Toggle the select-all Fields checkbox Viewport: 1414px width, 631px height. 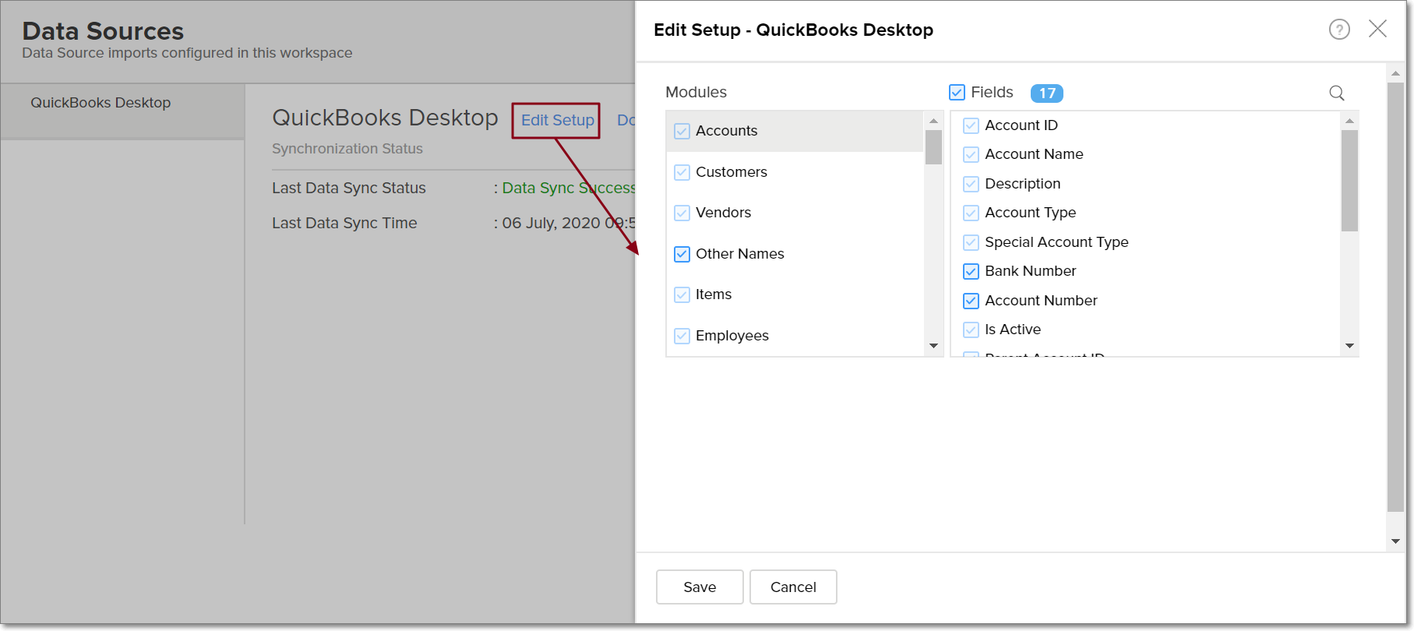(957, 93)
